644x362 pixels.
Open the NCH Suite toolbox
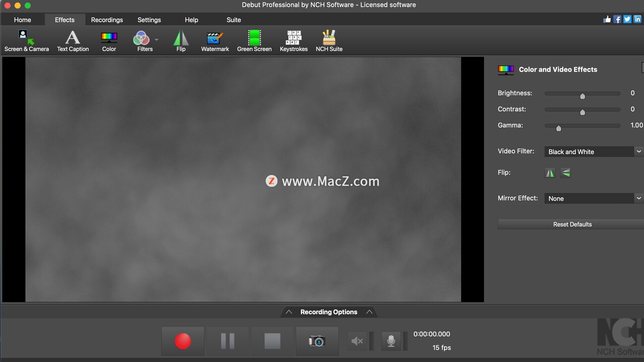[329, 41]
